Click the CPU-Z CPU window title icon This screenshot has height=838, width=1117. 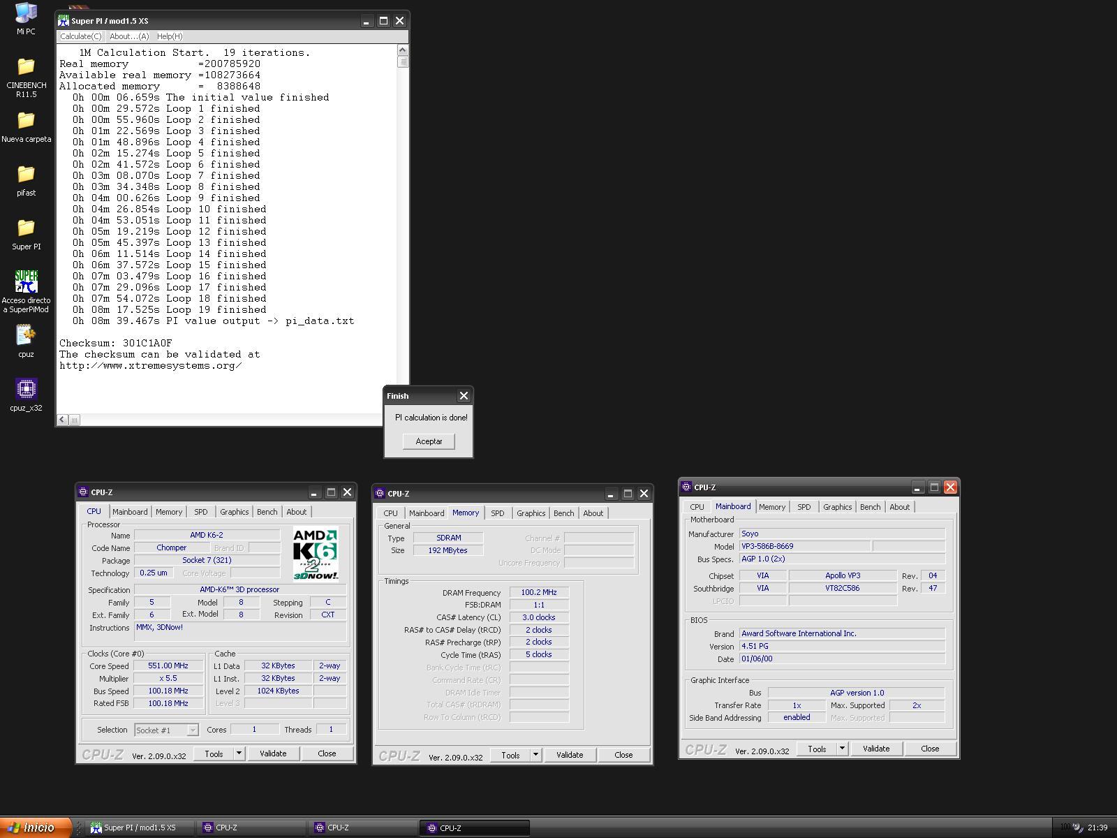(x=83, y=492)
